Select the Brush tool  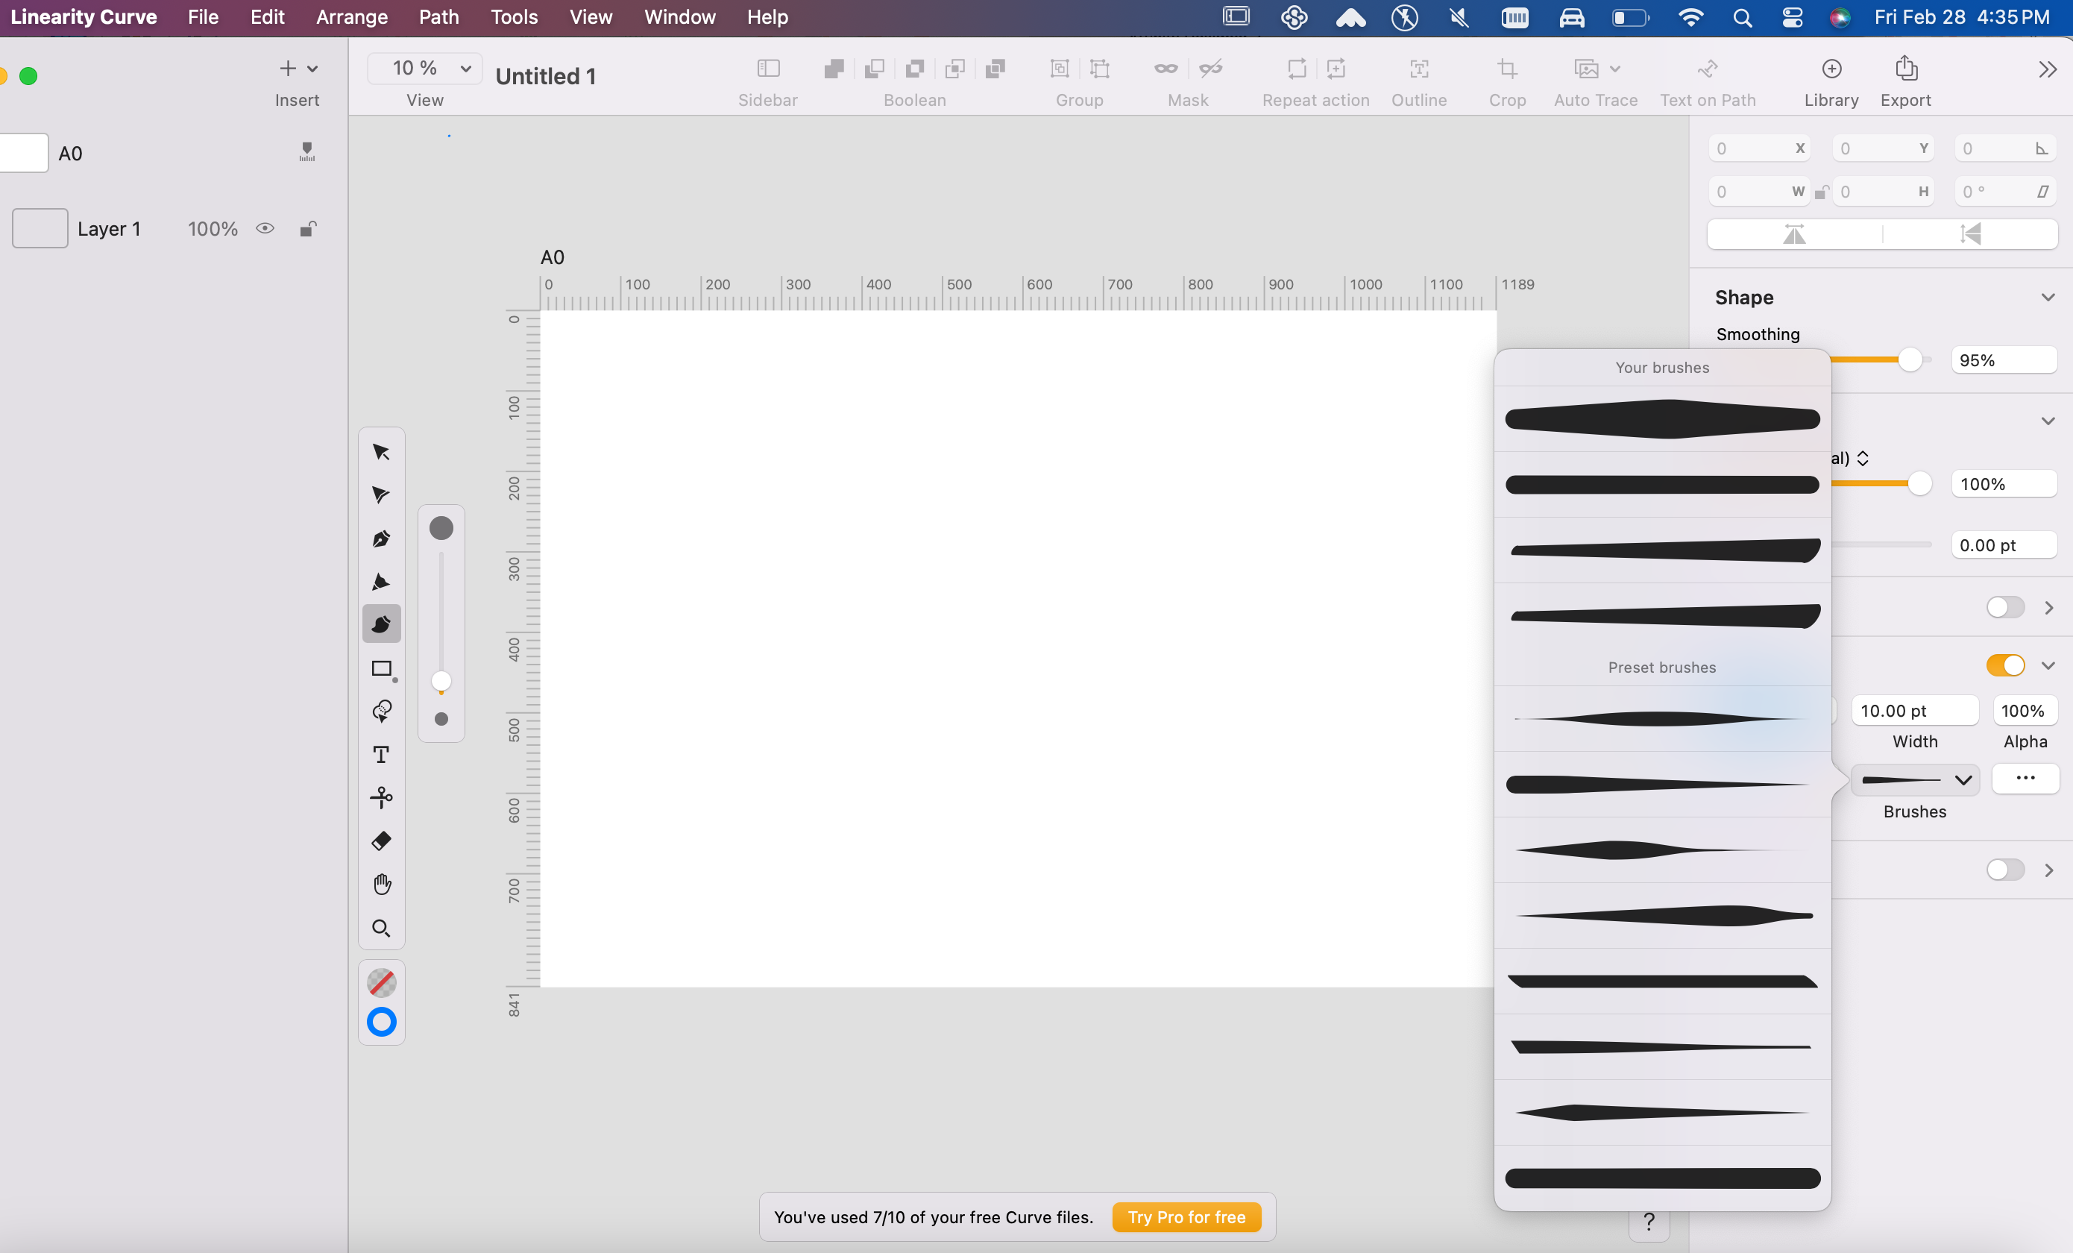pyautogui.click(x=381, y=624)
